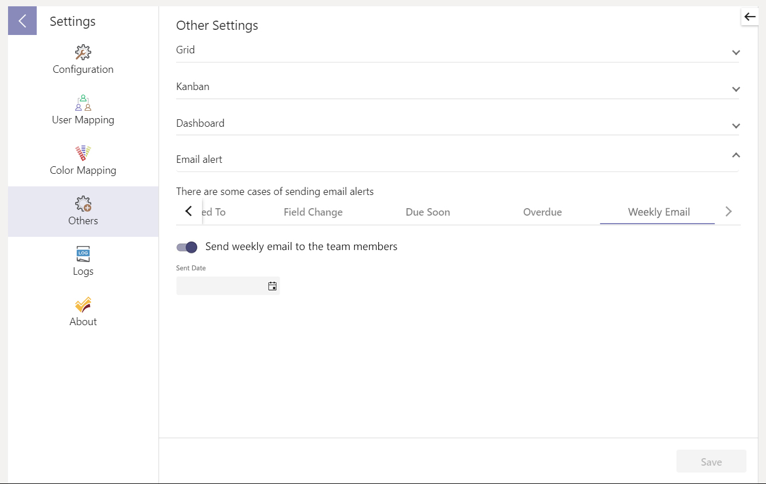This screenshot has width=766, height=484.
Task: Disable the weekly email toggle
Action: click(x=187, y=247)
